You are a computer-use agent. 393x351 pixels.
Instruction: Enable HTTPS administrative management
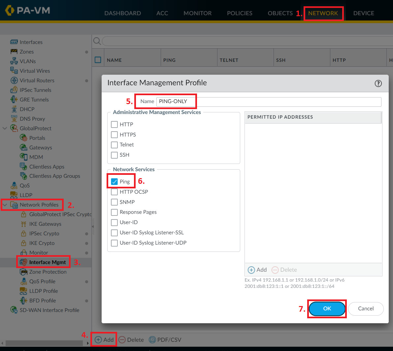click(114, 135)
